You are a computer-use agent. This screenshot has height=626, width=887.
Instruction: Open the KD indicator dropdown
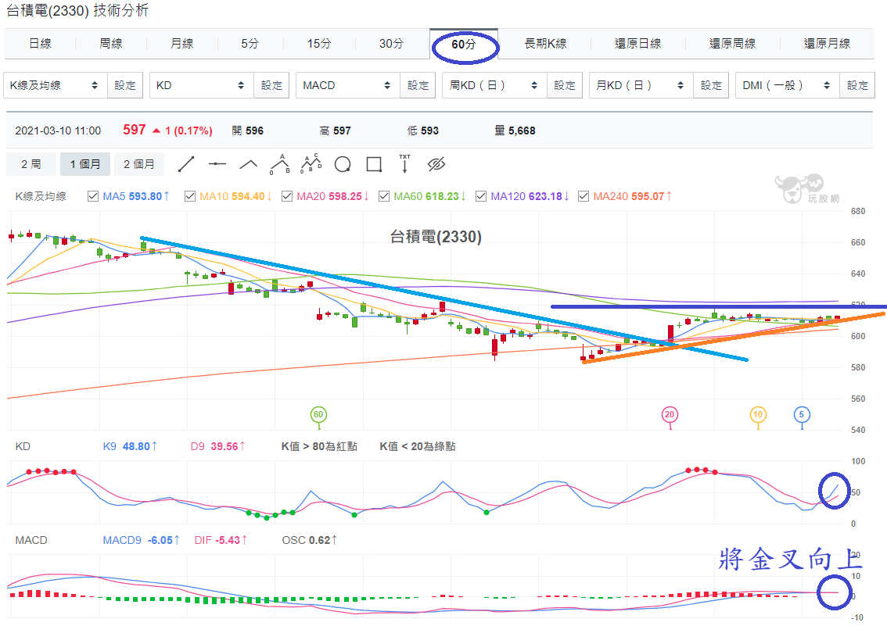(201, 85)
